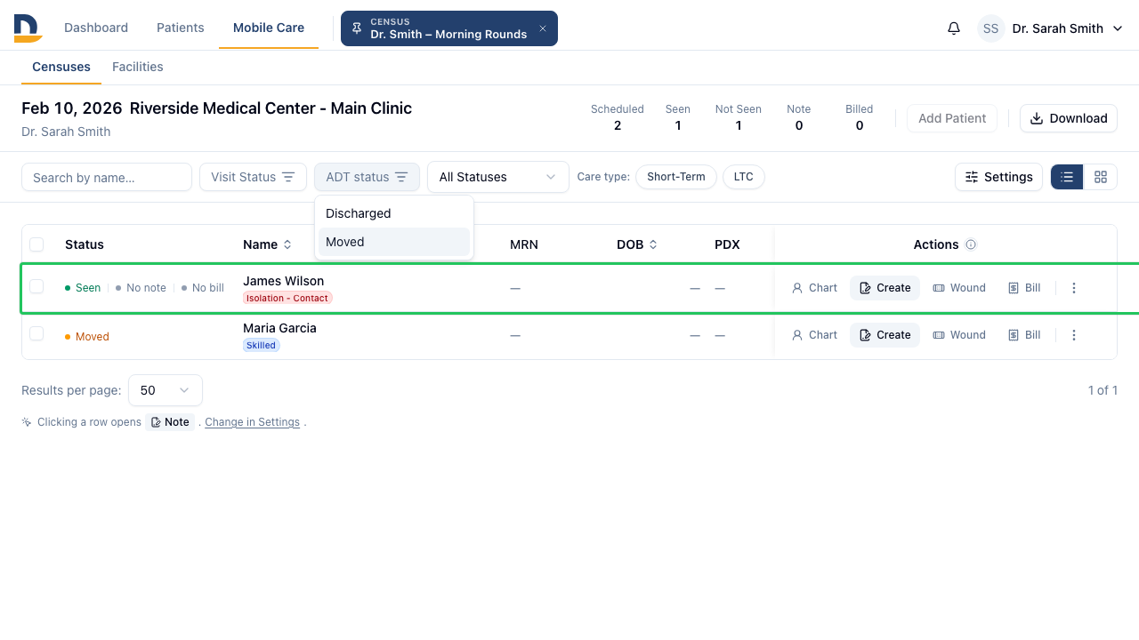Close the pinned census banner

(x=543, y=28)
